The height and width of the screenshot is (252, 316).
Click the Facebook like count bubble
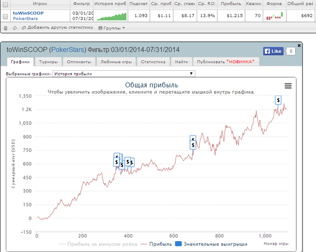[x=291, y=51]
